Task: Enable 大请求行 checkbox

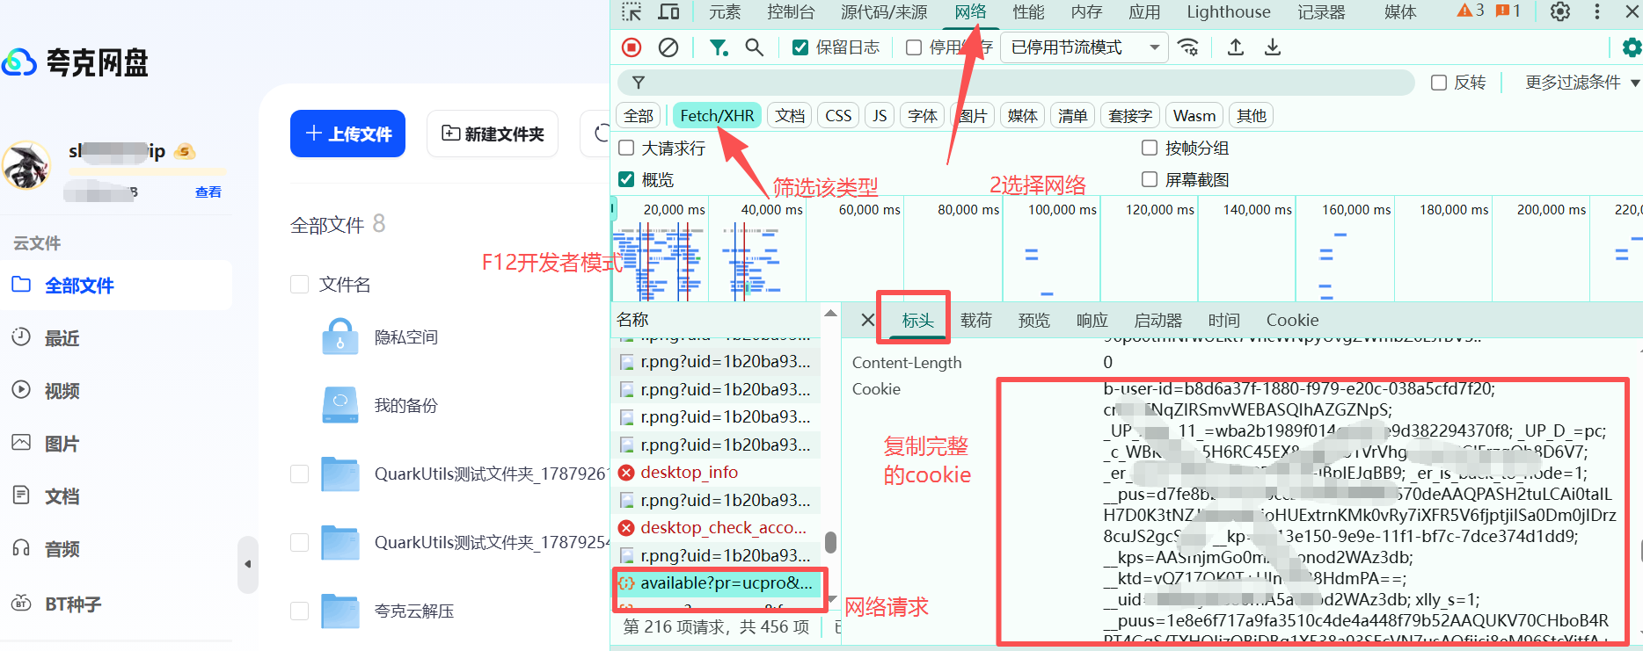Action: coord(626,148)
